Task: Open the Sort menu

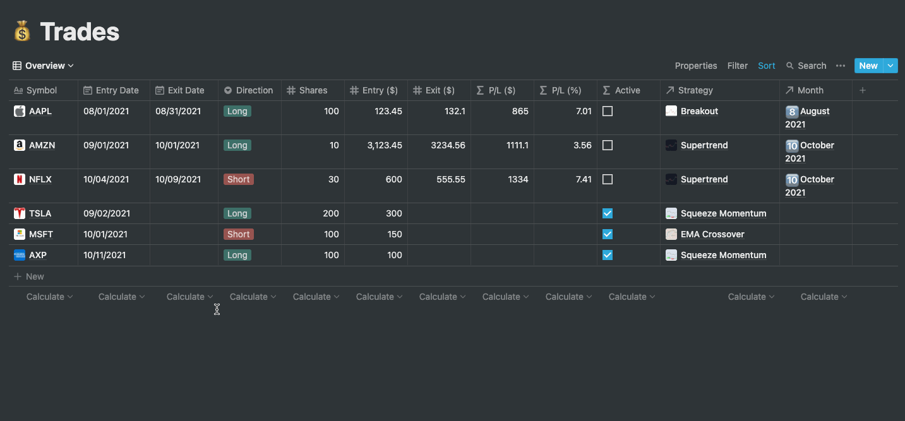Action: pyautogui.click(x=766, y=65)
